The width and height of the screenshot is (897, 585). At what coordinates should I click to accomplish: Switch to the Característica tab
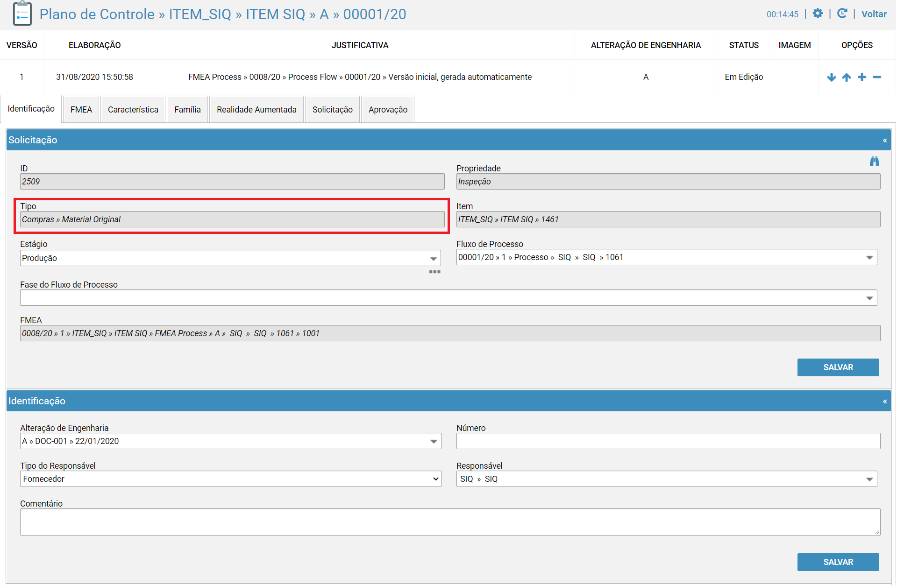point(133,110)
